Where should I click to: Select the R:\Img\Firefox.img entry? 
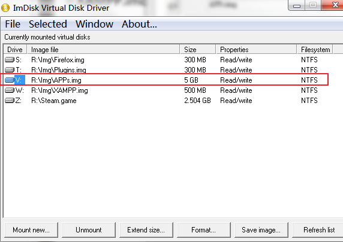click(x=58, y=60)
